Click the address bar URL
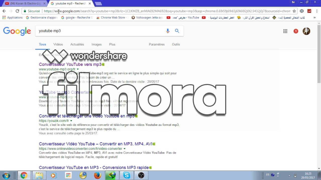321x180 pixels. (x=167, y=11)
